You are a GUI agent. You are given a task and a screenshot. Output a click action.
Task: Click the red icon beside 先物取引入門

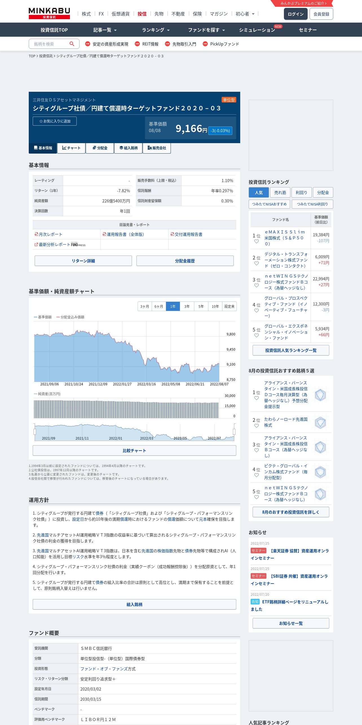167,44
